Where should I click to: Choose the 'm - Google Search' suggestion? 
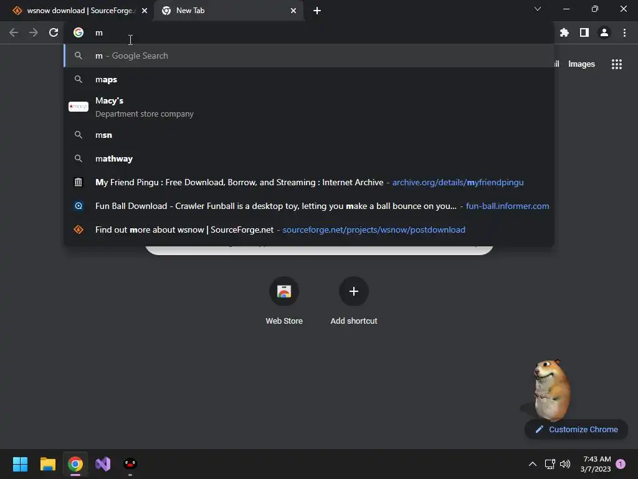click(309, 56)
